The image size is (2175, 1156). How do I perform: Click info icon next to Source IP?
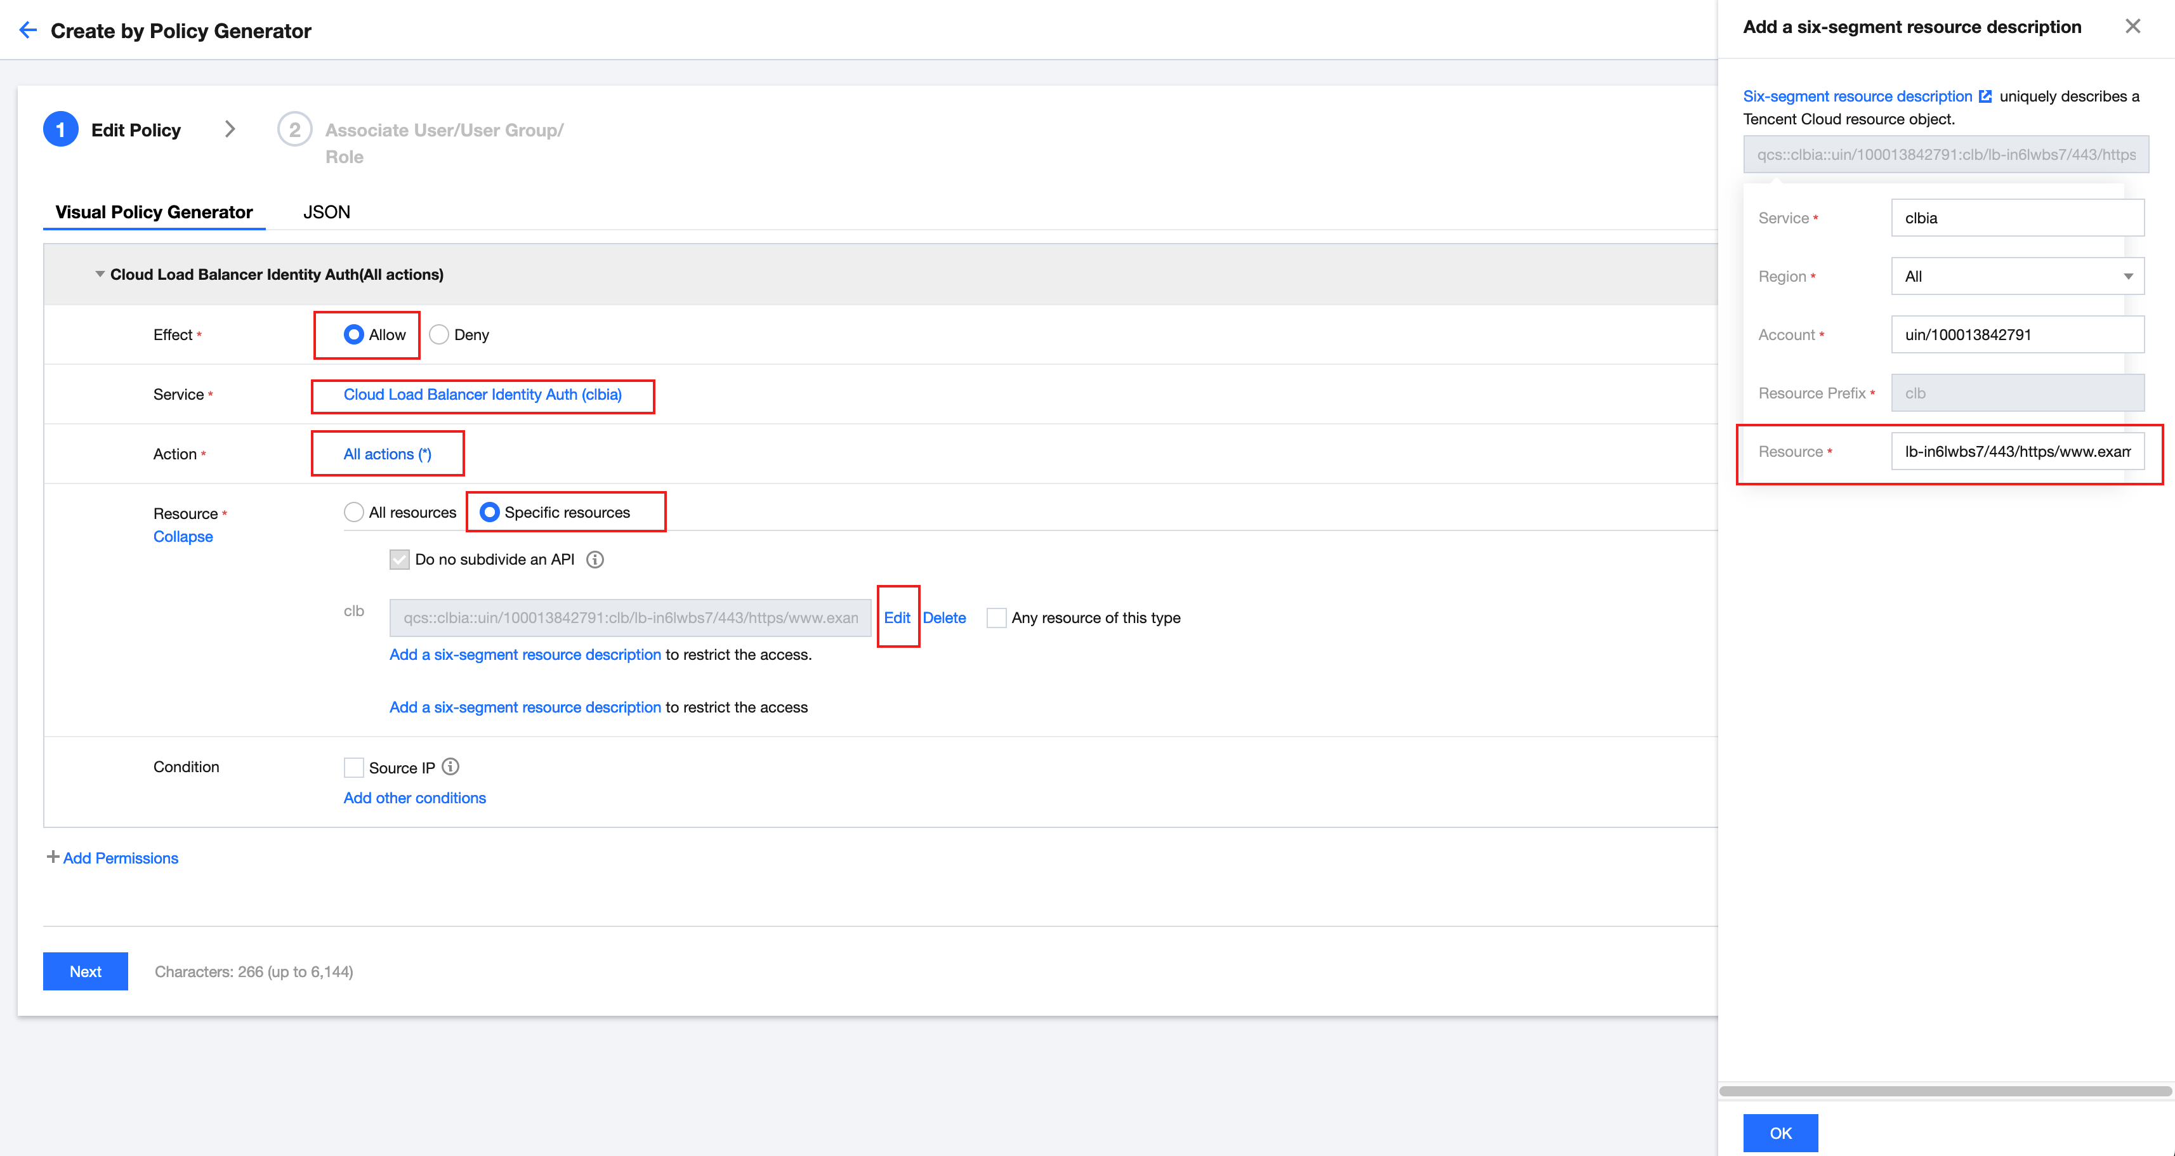pyautogui.click(x=451, y=766)
